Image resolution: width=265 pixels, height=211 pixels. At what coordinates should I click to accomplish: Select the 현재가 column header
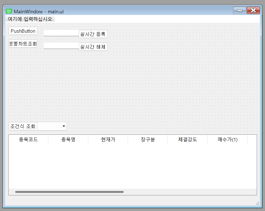coord(108,140)
